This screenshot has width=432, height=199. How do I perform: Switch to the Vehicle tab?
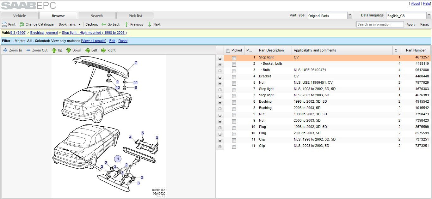point(20,15)
